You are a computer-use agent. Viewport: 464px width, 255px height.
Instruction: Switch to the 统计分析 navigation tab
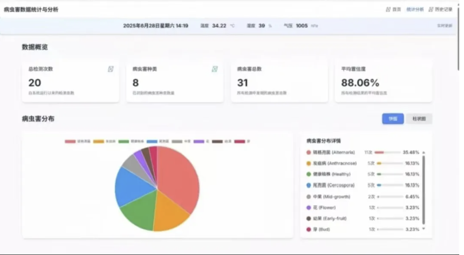tap(415, 10)
